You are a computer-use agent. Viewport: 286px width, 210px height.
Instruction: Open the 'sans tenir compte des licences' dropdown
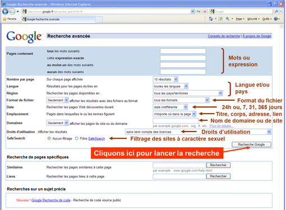[x=198, y=132]
